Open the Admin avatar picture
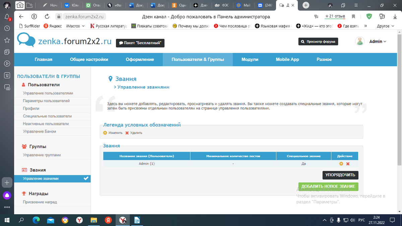The image size is (402, 226). 360,41
